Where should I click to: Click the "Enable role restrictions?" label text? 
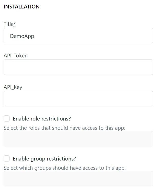[42, 119]
